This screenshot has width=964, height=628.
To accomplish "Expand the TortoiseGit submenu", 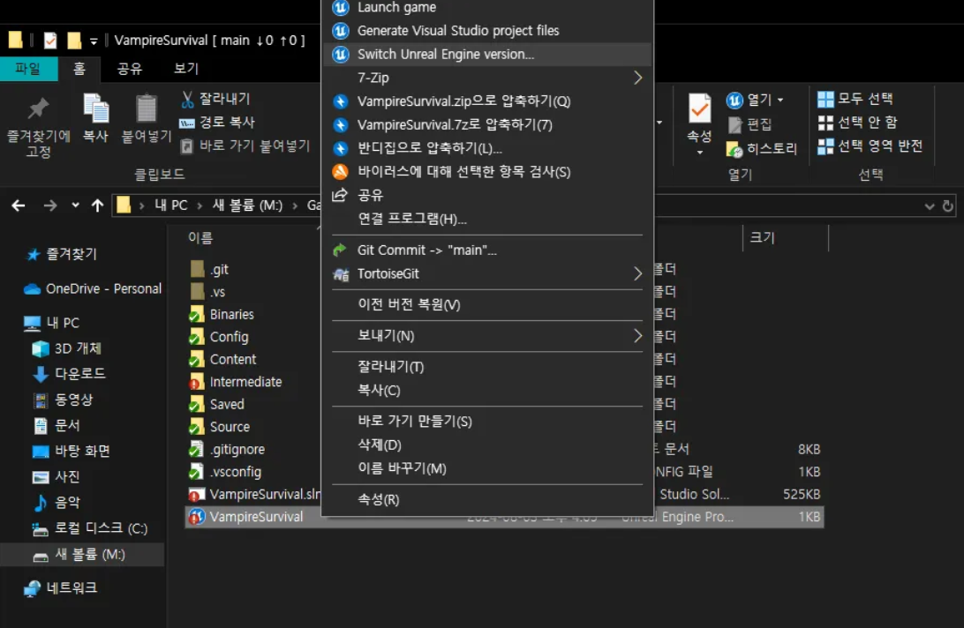I will 487,273.
